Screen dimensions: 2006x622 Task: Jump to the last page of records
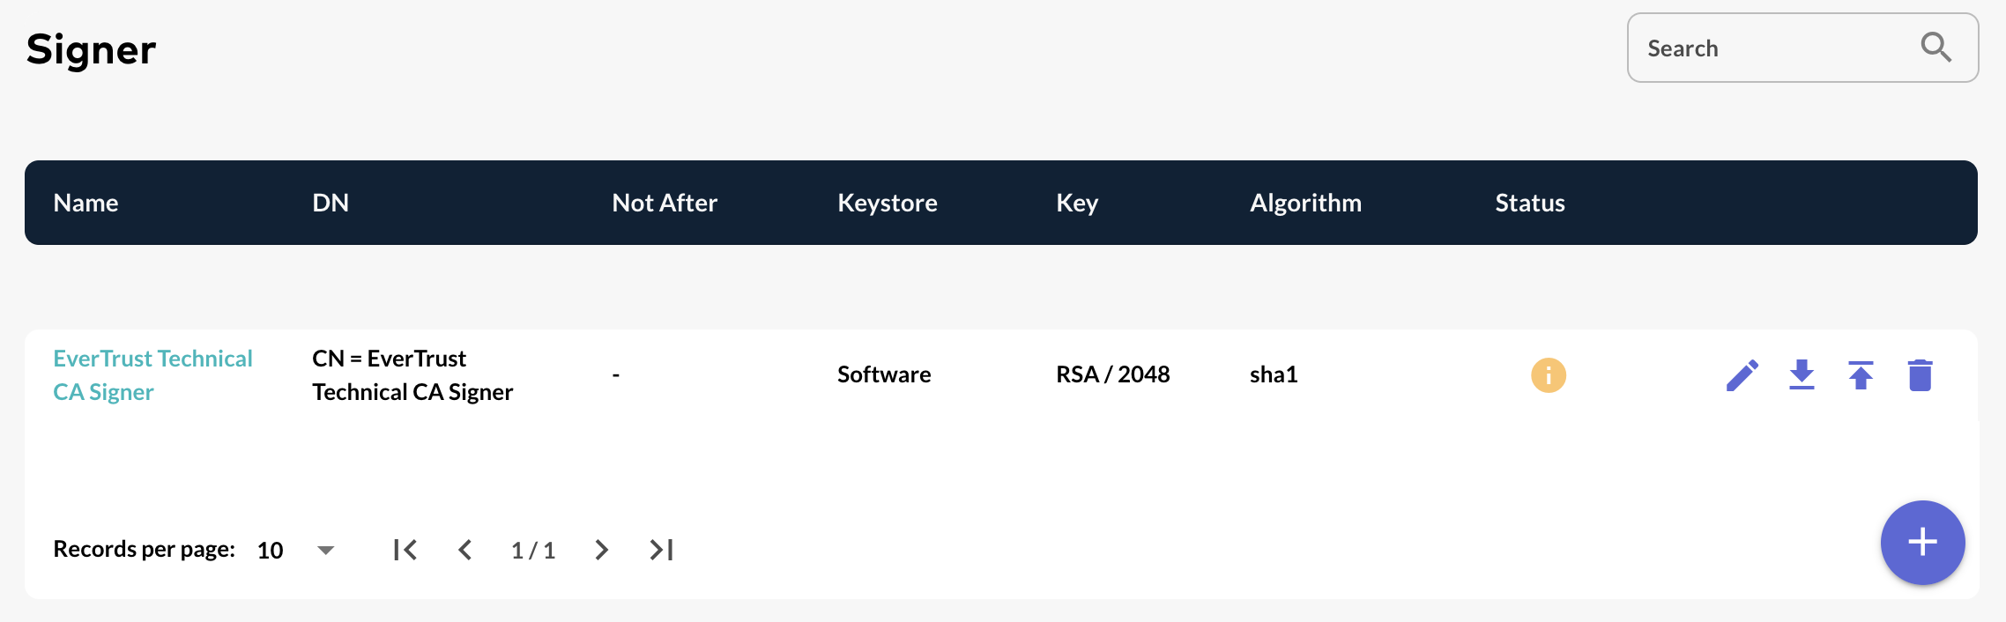point(661,551)
